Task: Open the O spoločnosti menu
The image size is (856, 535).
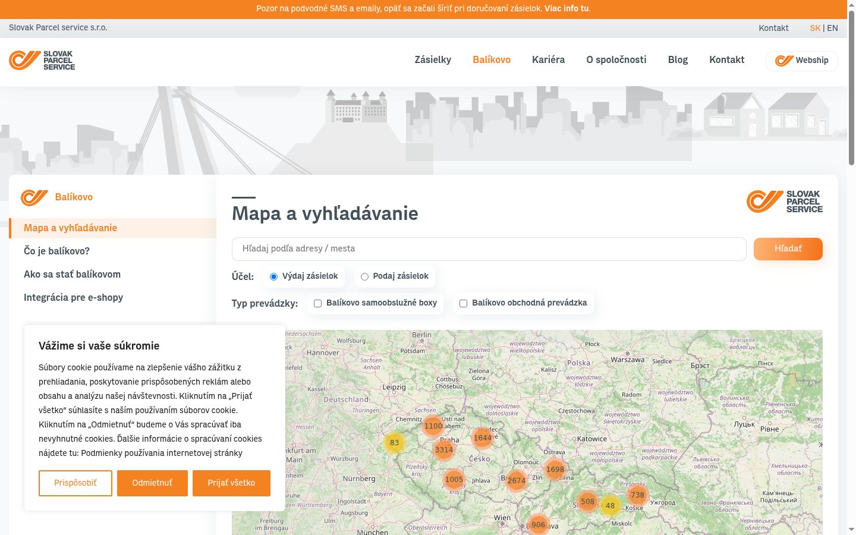Action: tap(616, 59)
